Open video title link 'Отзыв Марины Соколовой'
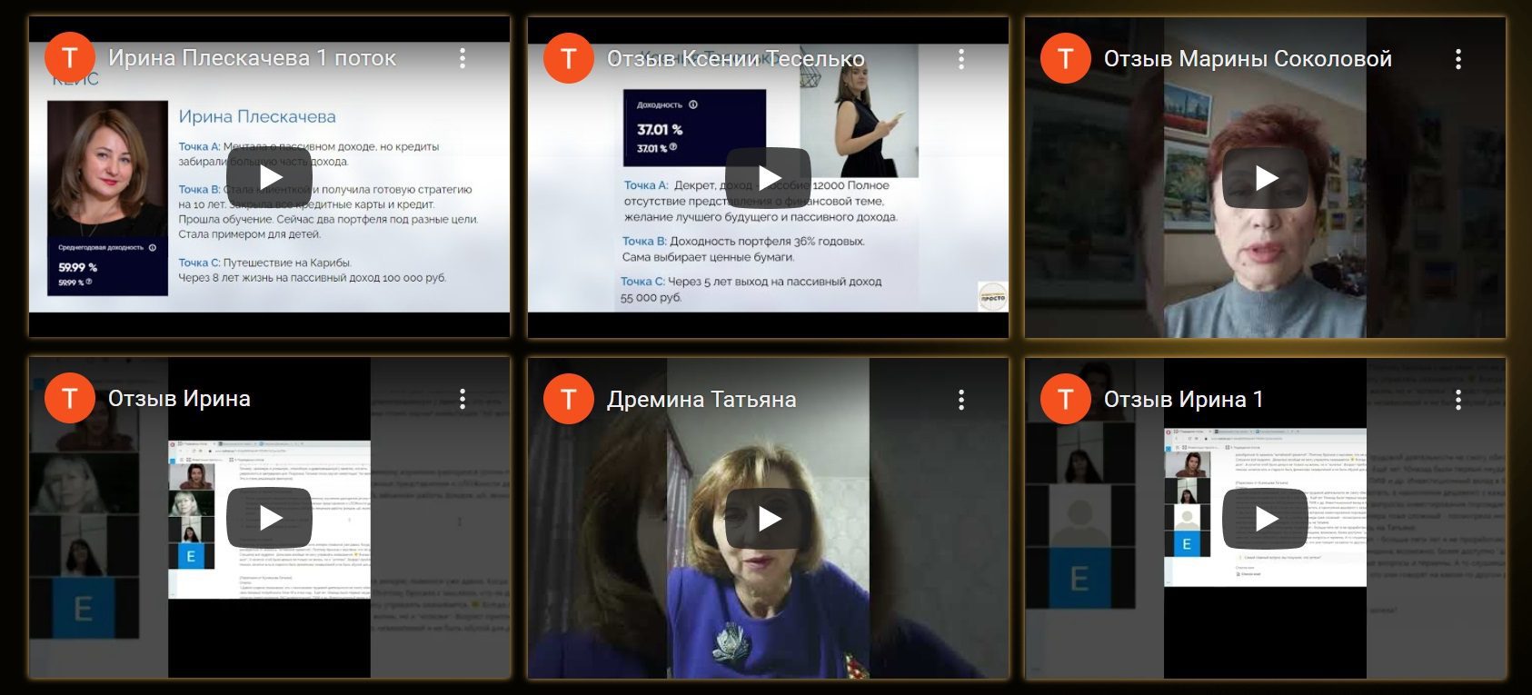Image resolution: width=1532 pixels, height=695 pixels. tap(1248, 59)
